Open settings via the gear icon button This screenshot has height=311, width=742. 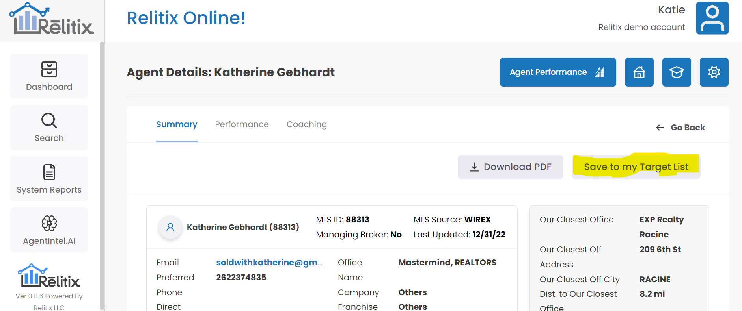(714, 72)
